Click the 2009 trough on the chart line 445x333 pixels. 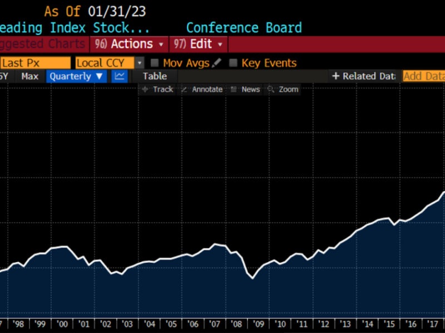pyautogui.click(x=253, y=278)
